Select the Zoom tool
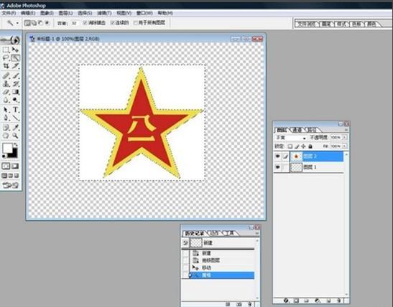 pyautogui.click(x=15, y=136)
